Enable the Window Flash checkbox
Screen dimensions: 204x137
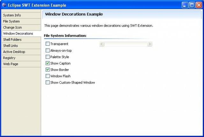(47, 76)
